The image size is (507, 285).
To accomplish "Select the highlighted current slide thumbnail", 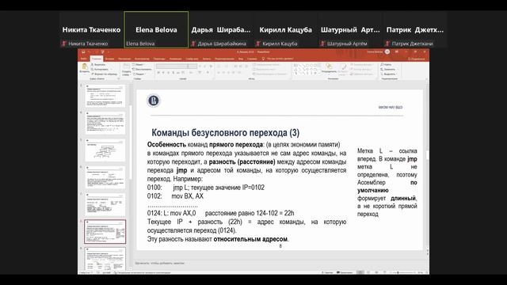I will pos(105,232).
